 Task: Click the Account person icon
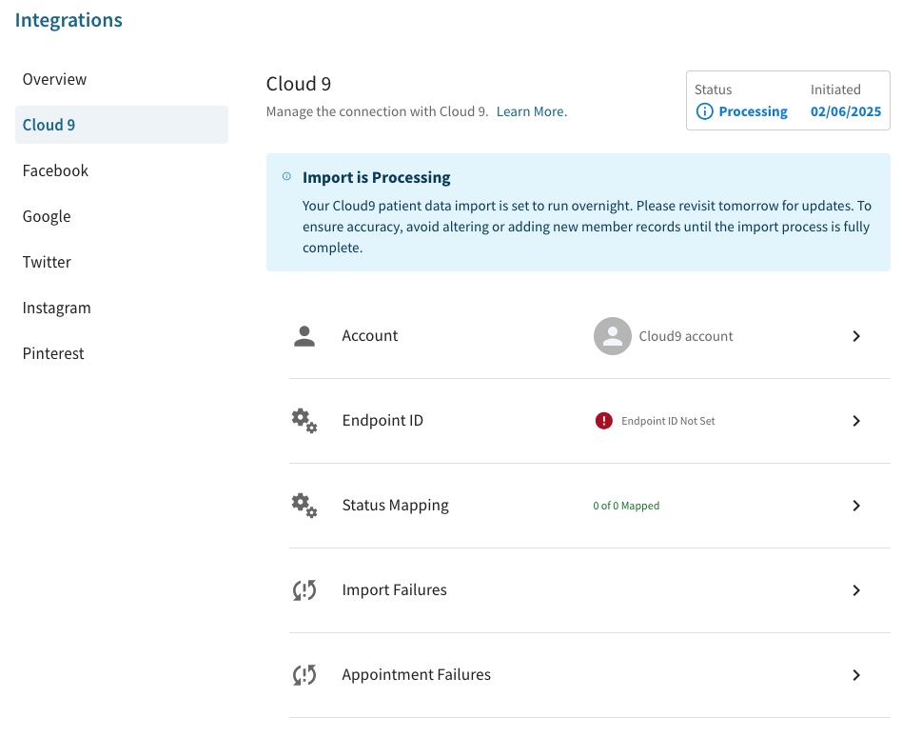point(304,336)
